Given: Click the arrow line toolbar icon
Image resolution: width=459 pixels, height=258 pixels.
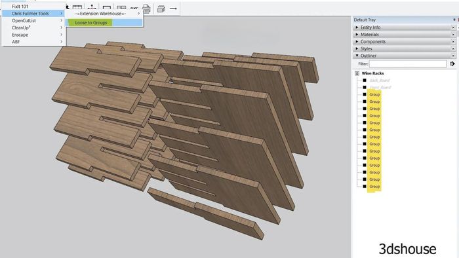Looking at the screenshot, I should [173, 9].
